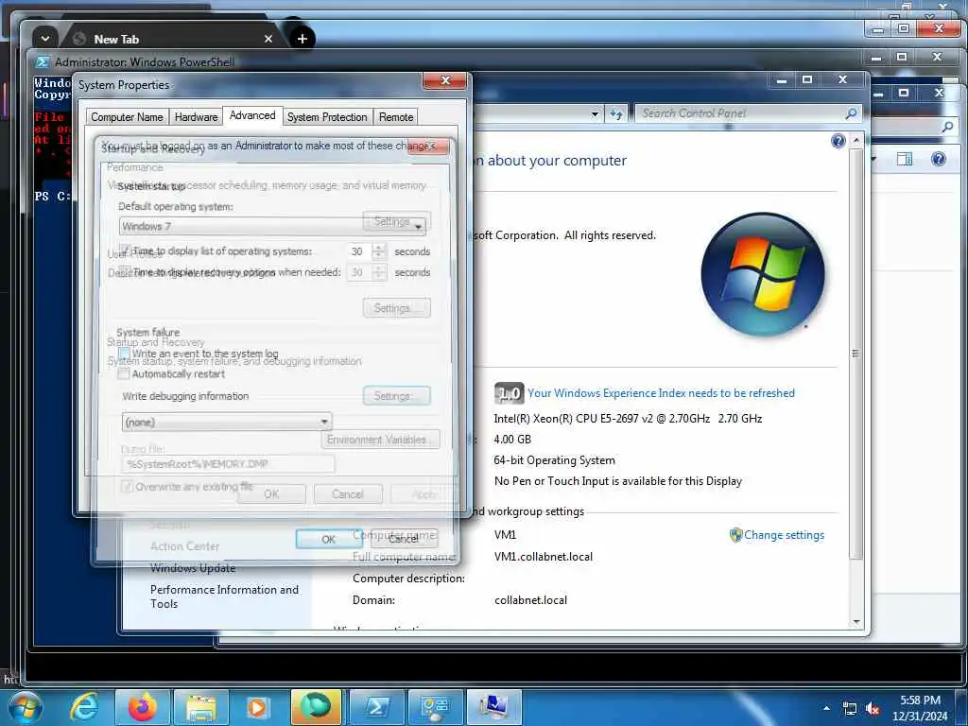Open the browser tab search chevron

[45, 38]
